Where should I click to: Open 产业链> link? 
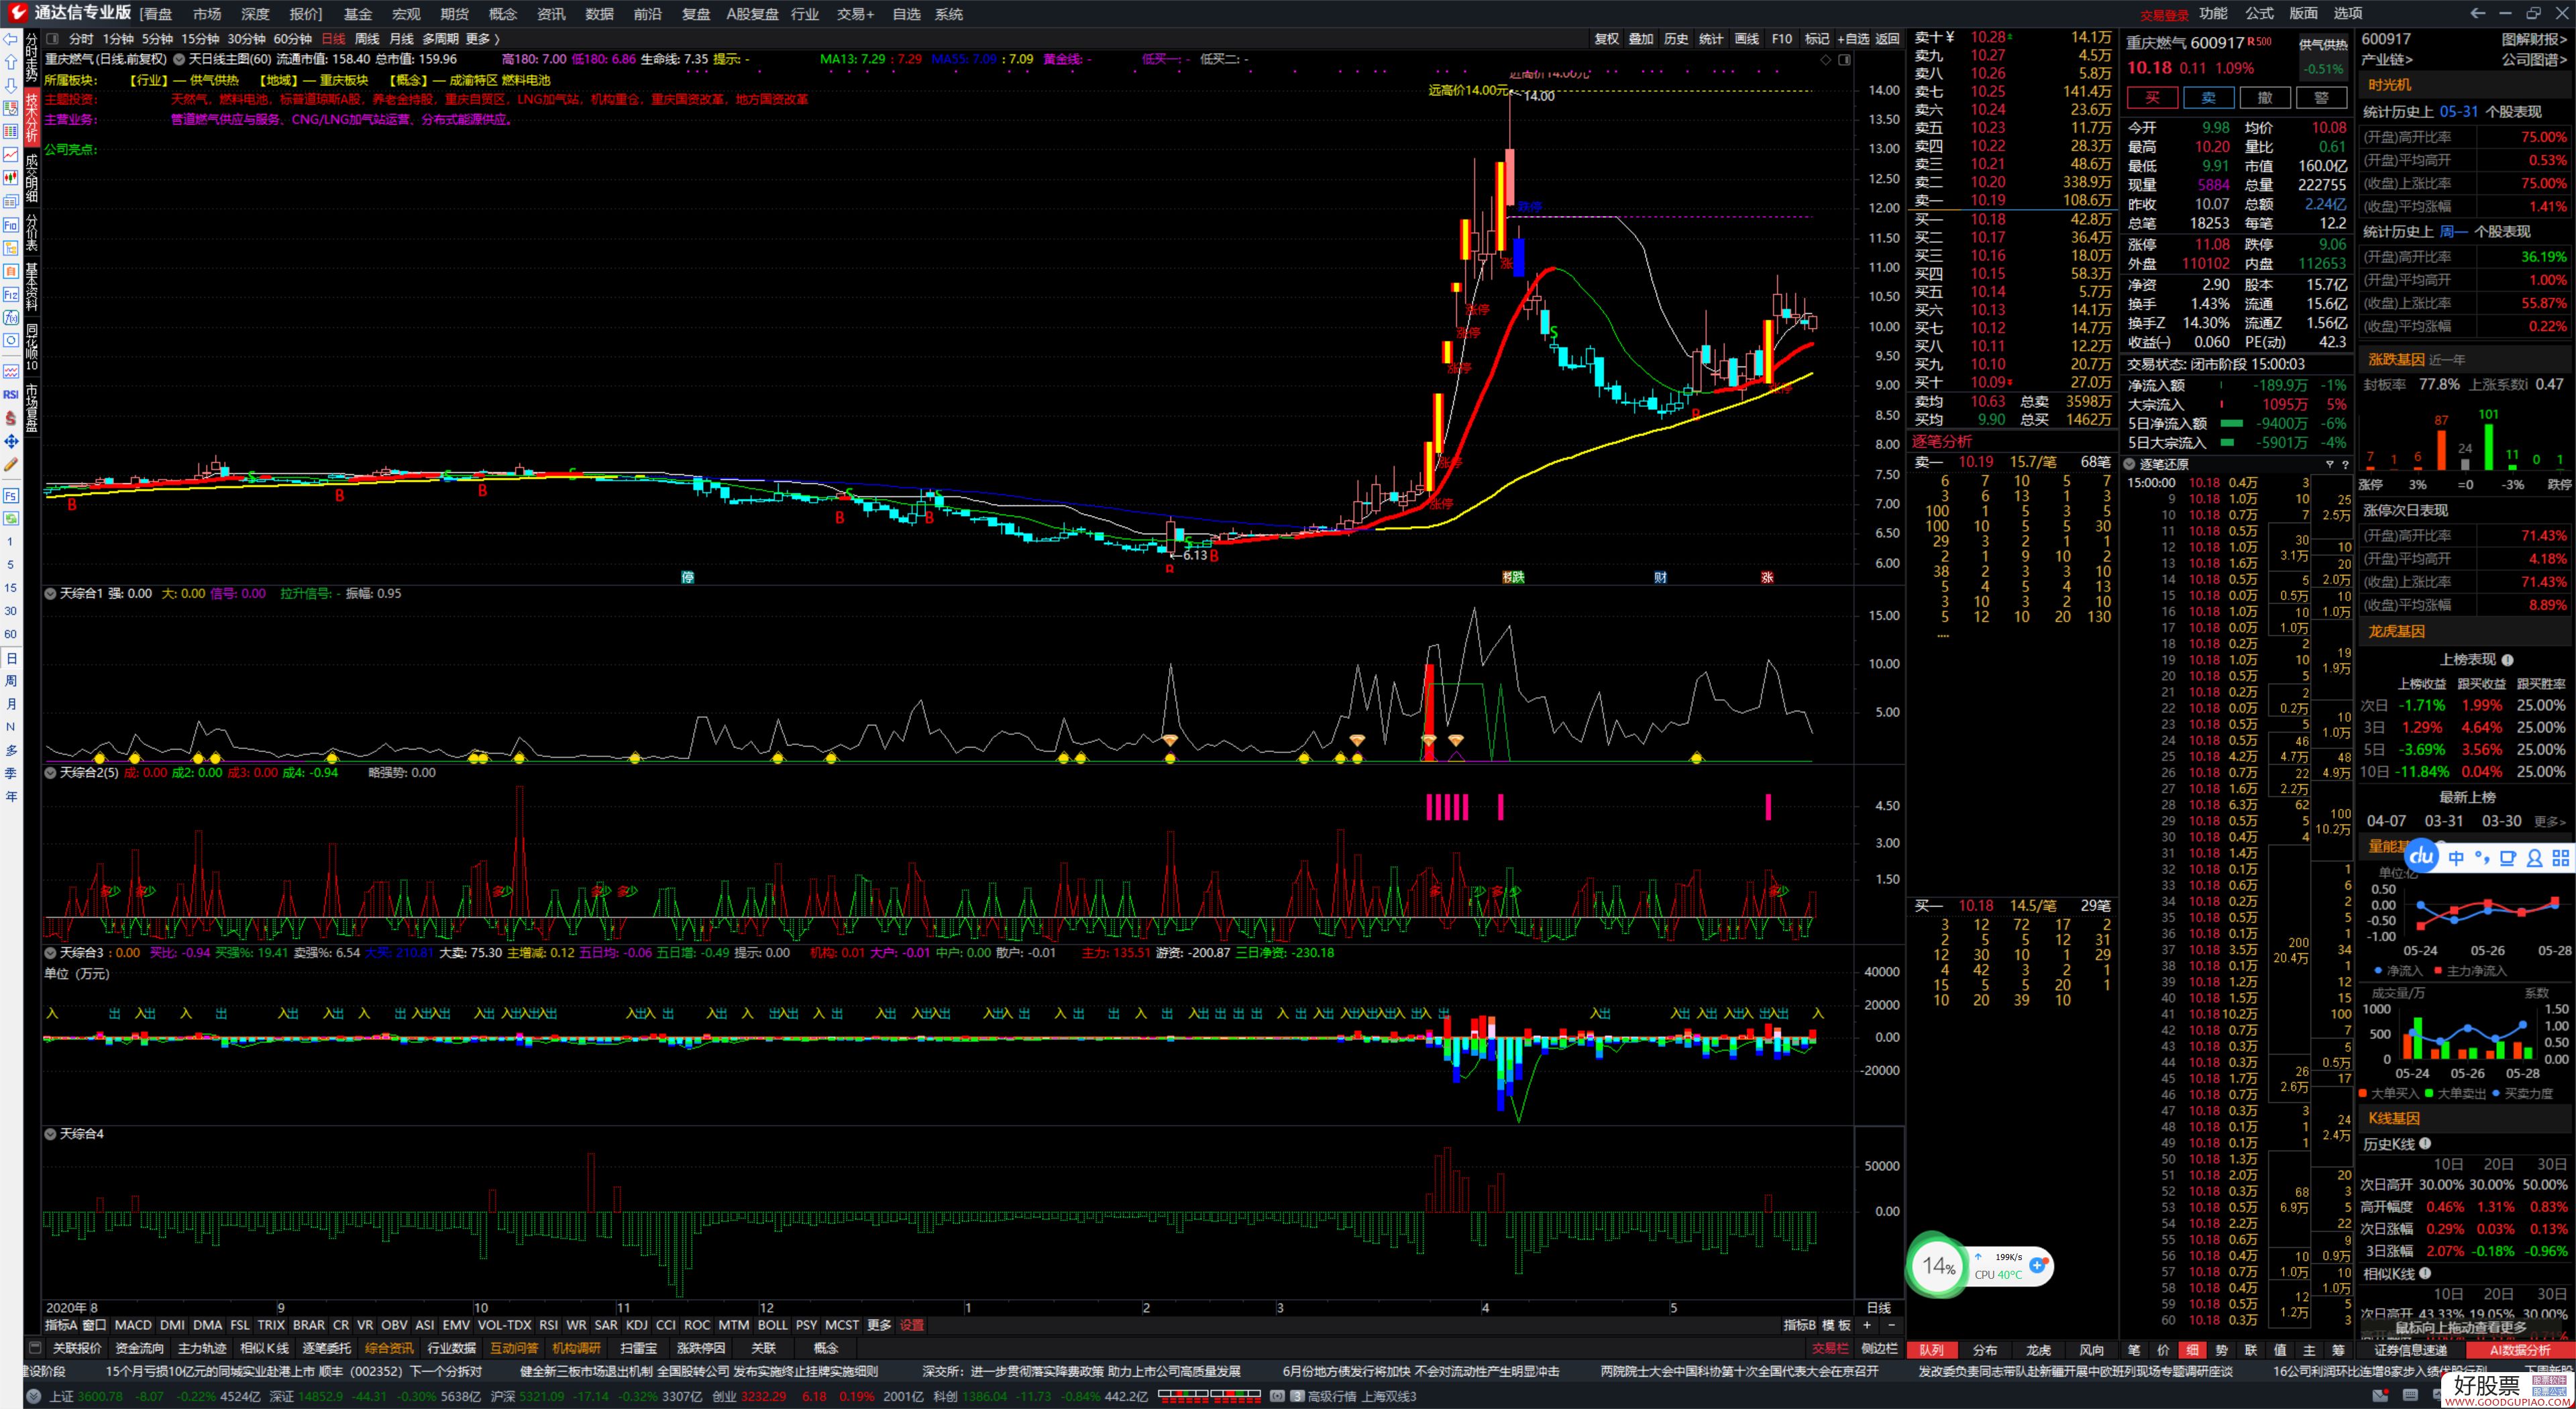click(x=2388, y=60)
